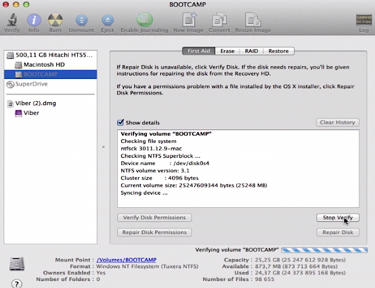Click 'Checking NTFS Superblock ...' log line
375x288 pixels.
click(x=160, y=156)
